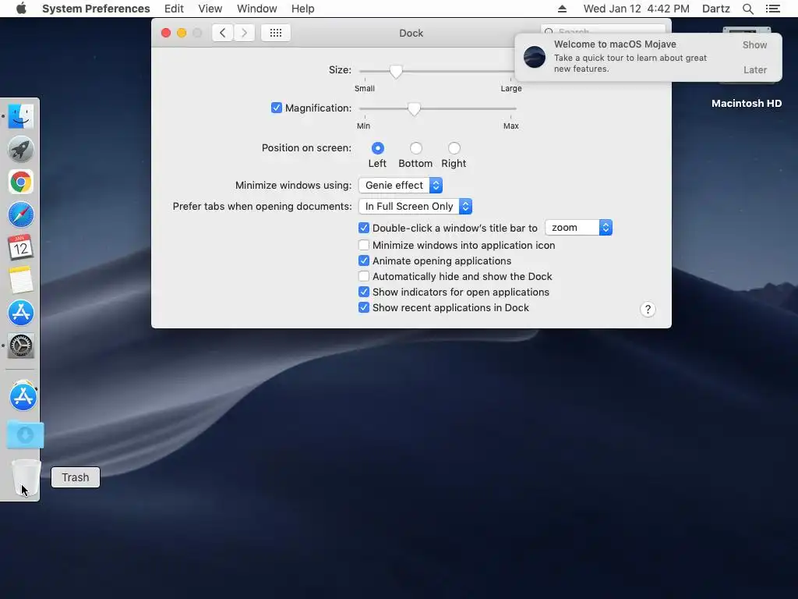Screen dimensions: 798x599
Task: Open the Edit menu
Action: tap(174, 9)
